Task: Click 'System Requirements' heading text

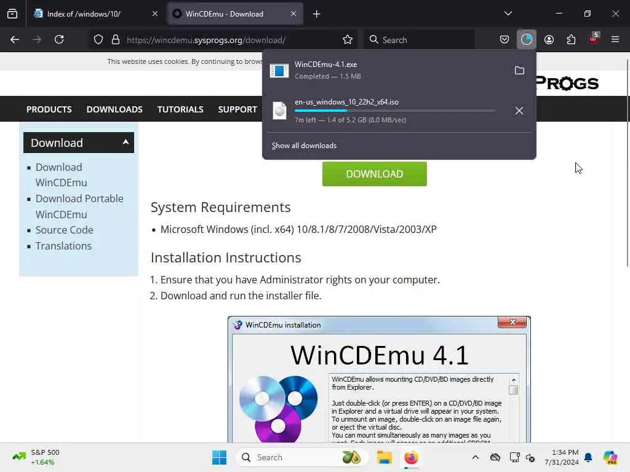Action: (221, 207)
